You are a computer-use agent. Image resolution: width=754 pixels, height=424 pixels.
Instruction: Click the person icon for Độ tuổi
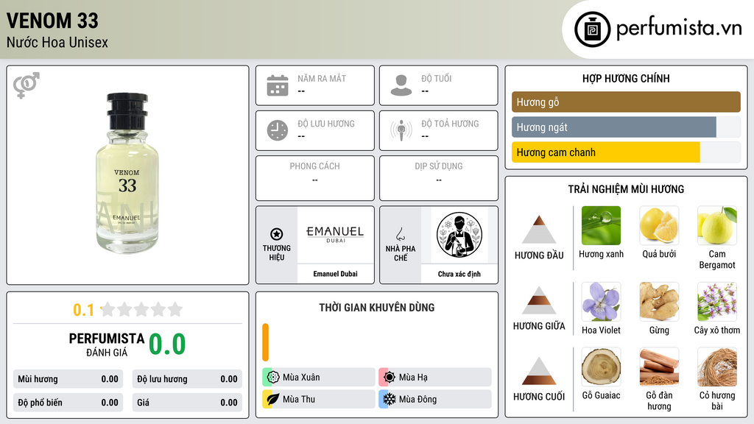coord(401,85)
